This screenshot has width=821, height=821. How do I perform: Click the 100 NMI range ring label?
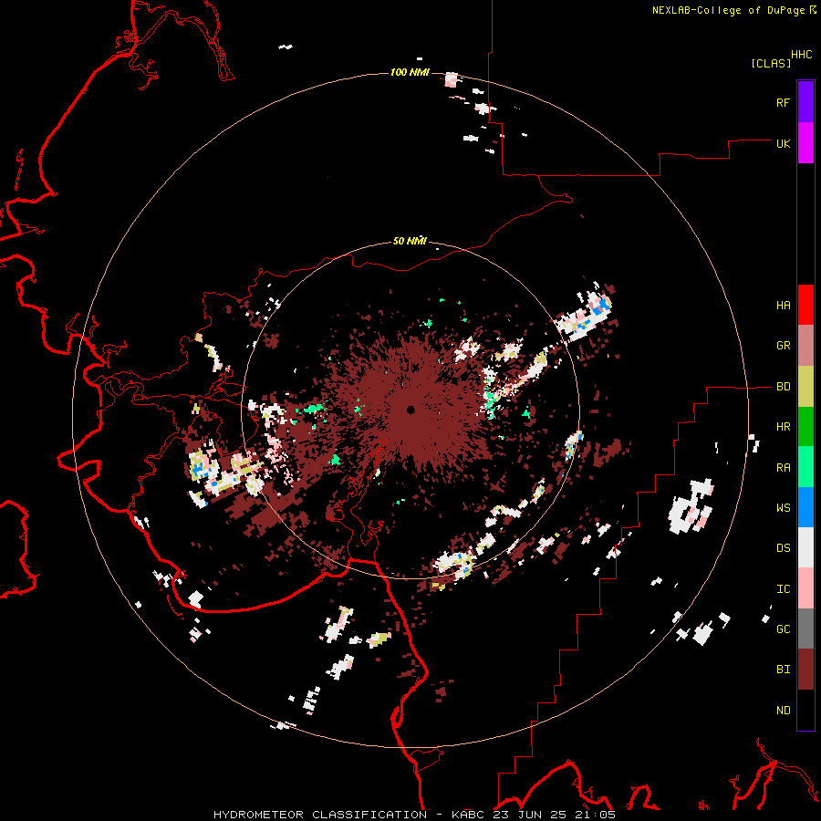tap(410, 72)
